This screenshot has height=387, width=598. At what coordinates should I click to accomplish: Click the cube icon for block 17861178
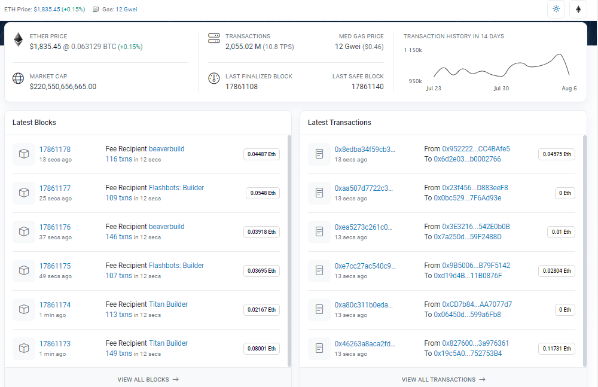[24, 154]
